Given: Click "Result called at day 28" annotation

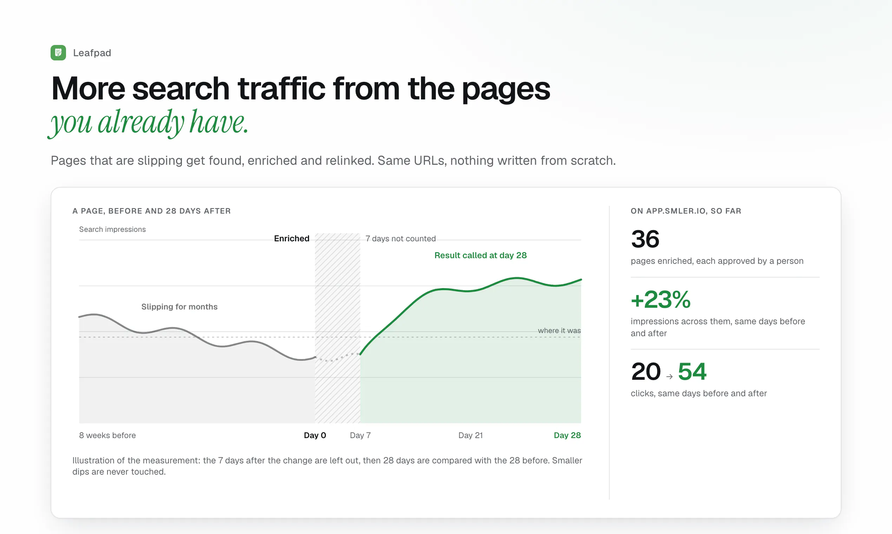Looking at the screenshot, I should (x=480, y=255).
